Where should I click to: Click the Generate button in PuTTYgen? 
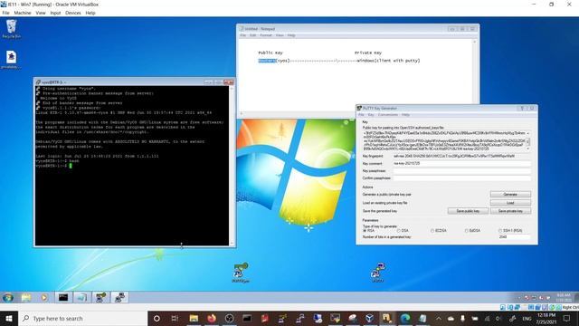coord(510,195)
